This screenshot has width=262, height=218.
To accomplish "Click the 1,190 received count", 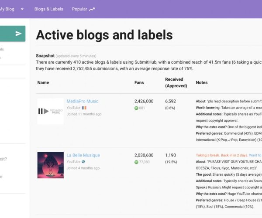I will (x=170, y=155).
